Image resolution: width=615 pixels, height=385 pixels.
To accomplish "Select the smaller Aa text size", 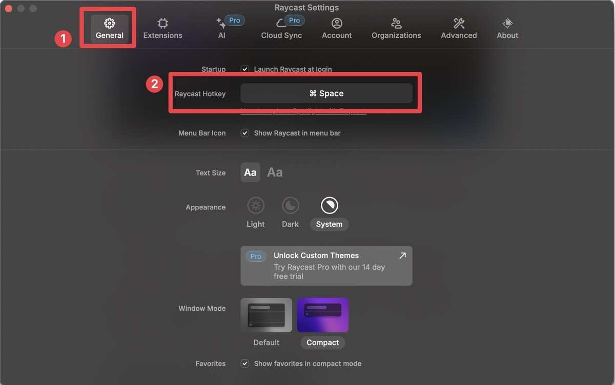I will pos(250,173).
